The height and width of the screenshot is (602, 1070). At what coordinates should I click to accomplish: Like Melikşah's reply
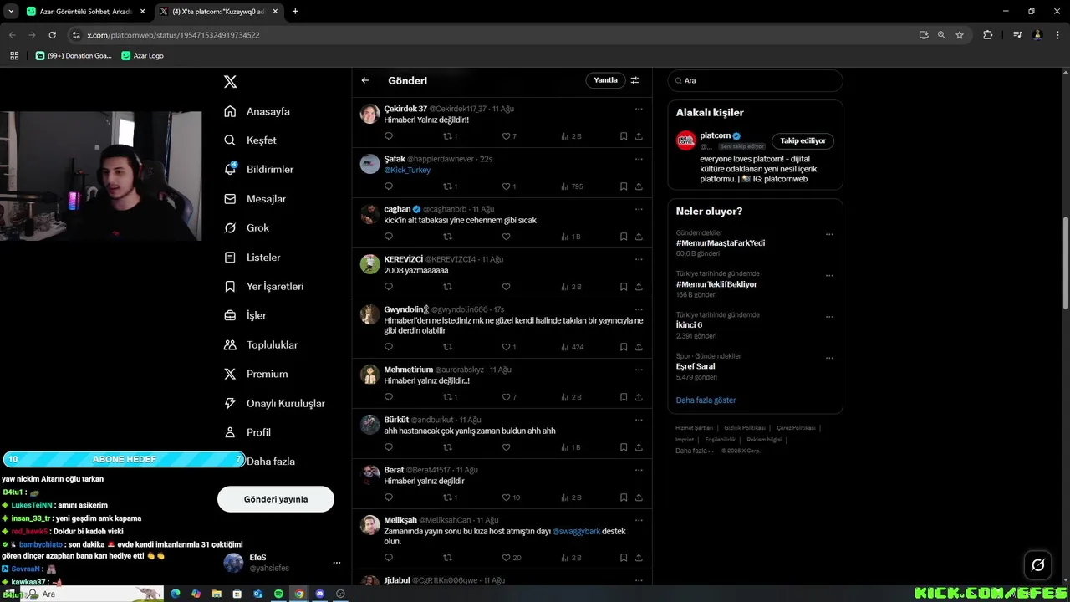coord(506,558)
